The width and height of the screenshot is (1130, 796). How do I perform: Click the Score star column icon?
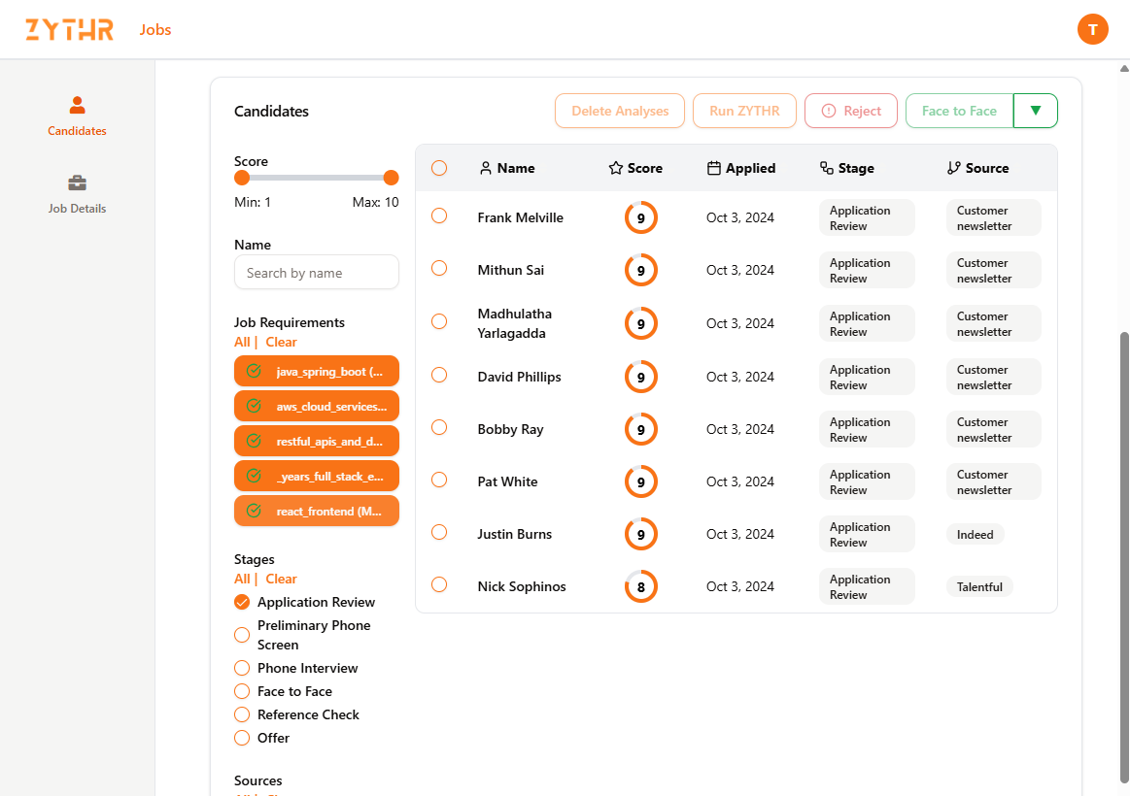[616, 168]
